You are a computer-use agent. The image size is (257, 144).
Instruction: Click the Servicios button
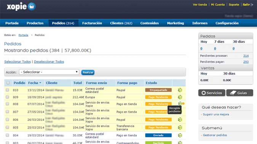tap(212, 93)
